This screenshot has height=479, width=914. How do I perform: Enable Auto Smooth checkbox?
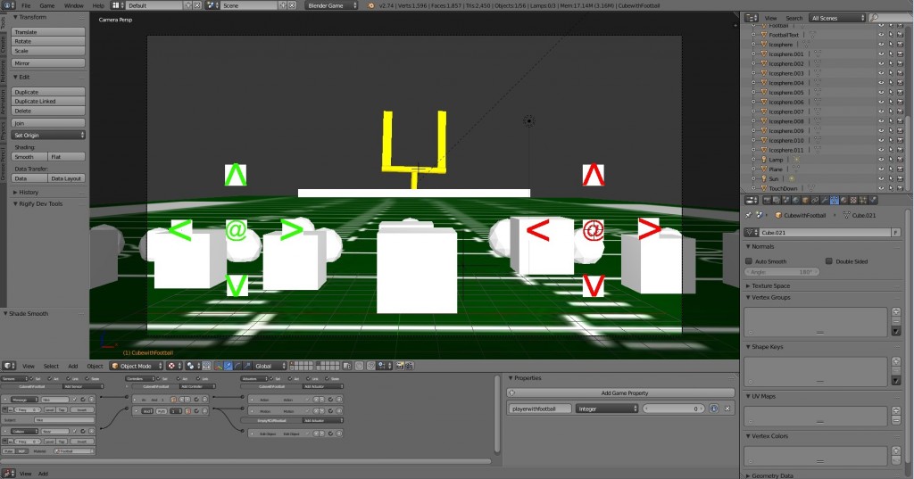click(x=749, y=261)
